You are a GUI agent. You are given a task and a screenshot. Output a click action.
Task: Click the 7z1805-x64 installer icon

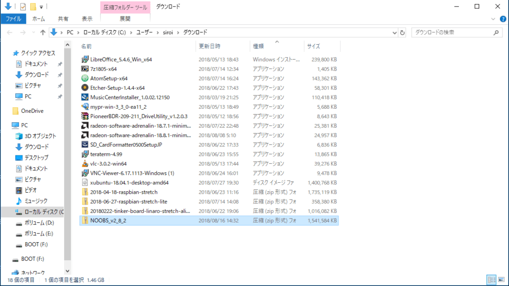(x=85, y=69)
